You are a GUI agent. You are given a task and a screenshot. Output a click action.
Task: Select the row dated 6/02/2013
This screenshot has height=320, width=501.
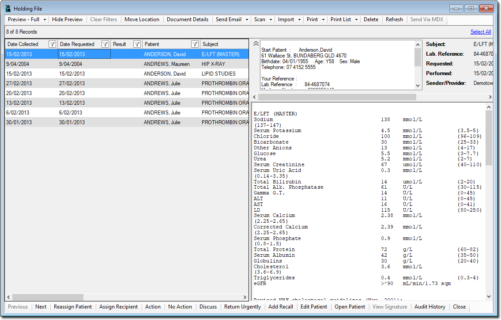pyautogui.click(x=127, y=113)
